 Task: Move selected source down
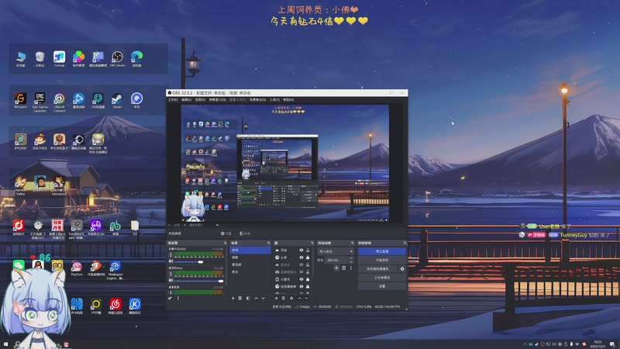(x=306, y=299)
